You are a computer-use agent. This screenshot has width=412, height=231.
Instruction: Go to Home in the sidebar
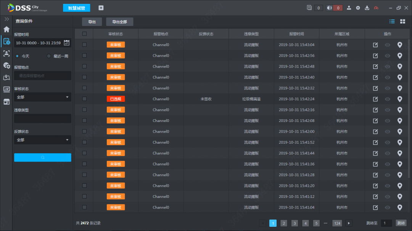[x=6, y=29]
